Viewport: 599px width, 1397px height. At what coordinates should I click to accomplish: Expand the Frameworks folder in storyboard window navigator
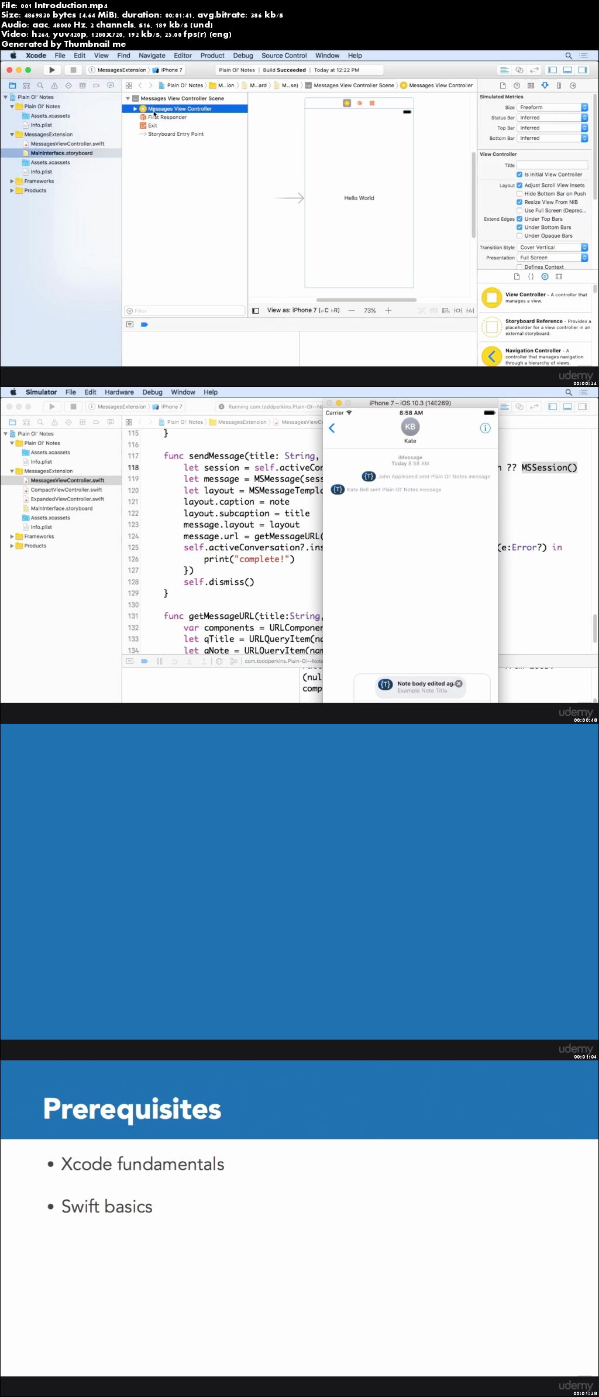point(12,181)
